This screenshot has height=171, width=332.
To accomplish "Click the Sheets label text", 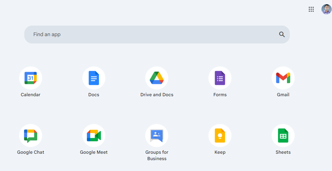I will tap(283, 152).
